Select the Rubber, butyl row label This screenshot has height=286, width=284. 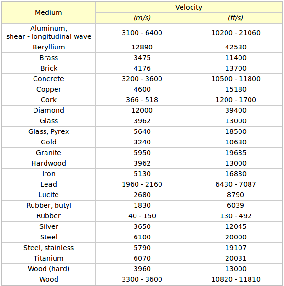[x=48, y=205]
